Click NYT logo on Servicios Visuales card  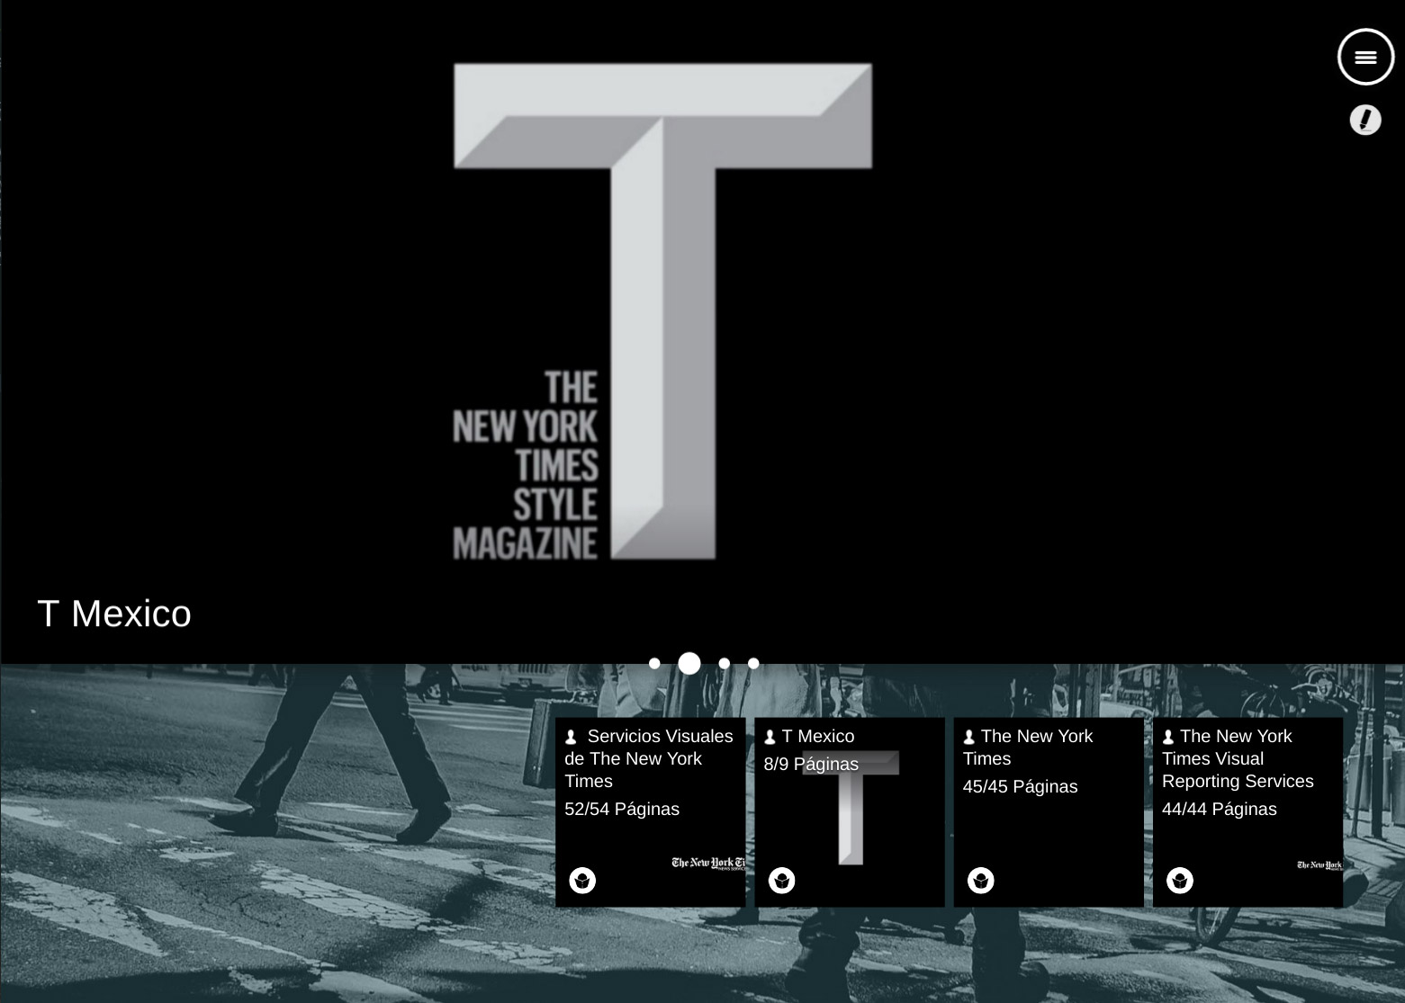pos(708,864)
